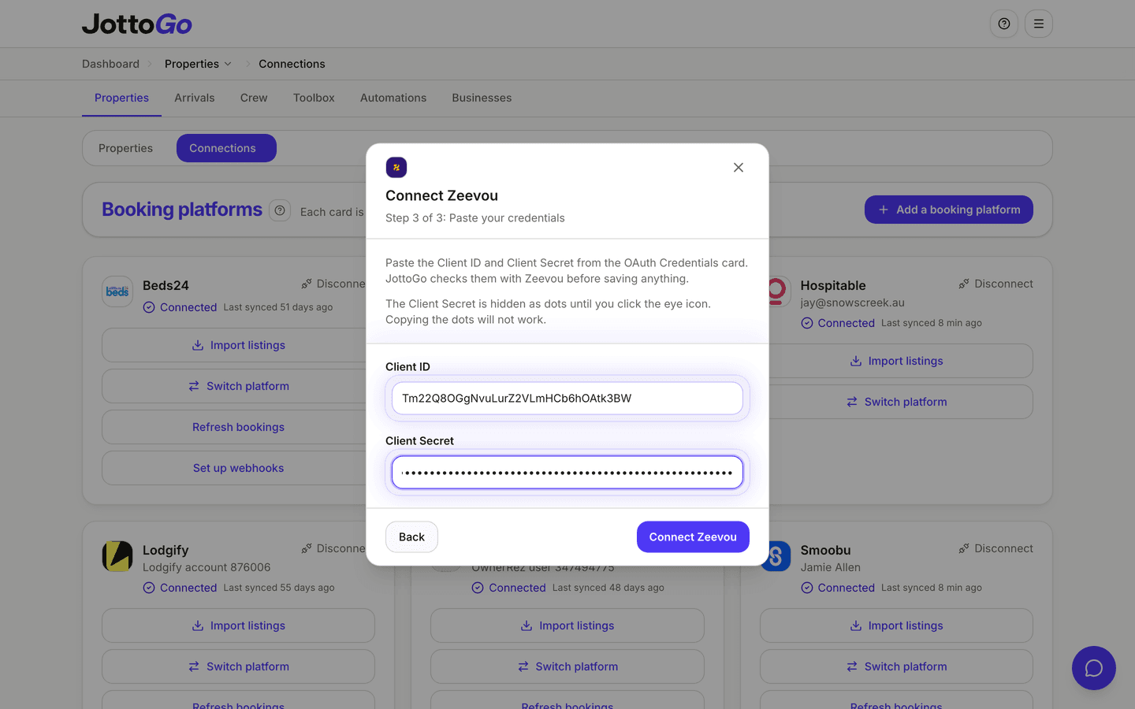Image resolution: width=1135 pixels, height=709 pixels.
Task: Click the name Jamie Allen
Action: [x=831, y=567]
